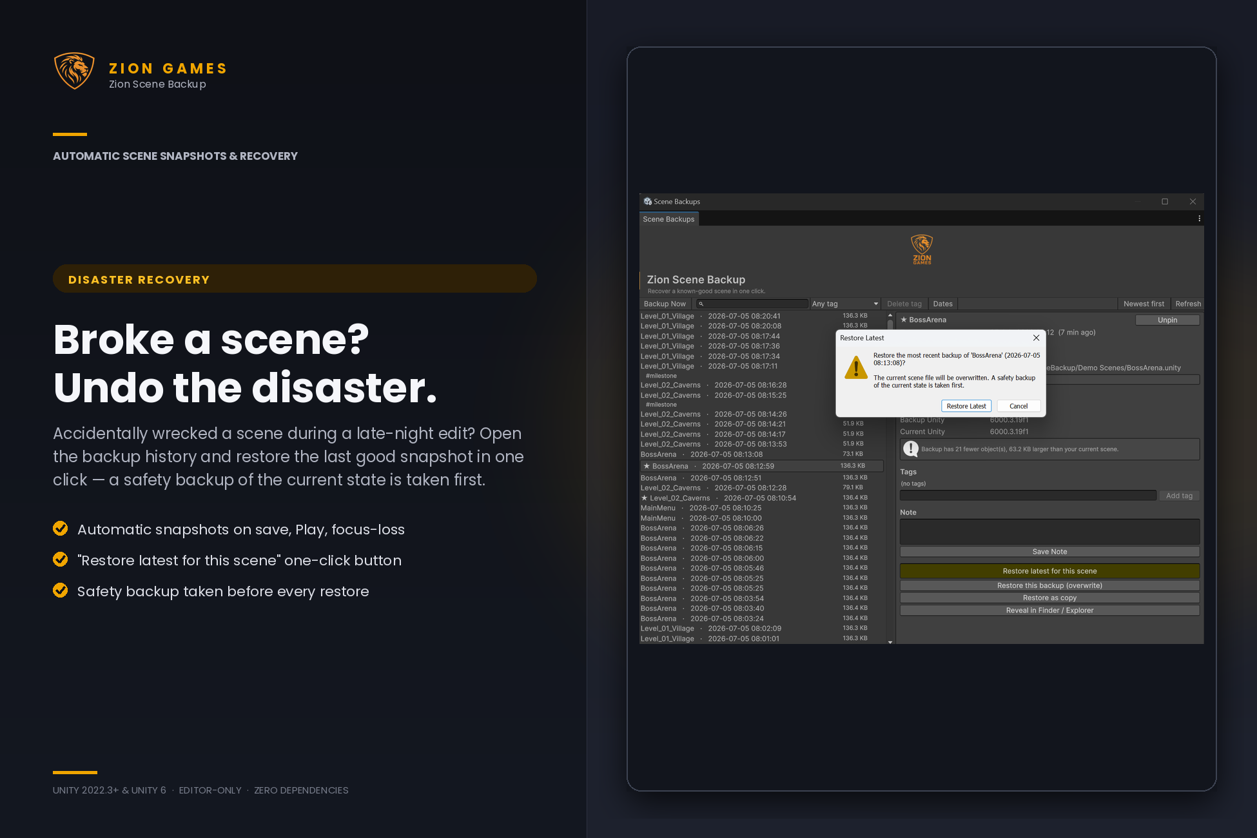The height and width of the screenshot is (838, 1257).
Task: Click the star on pinned BossArena 08:12:59 row
Action: tap(647, 466)
